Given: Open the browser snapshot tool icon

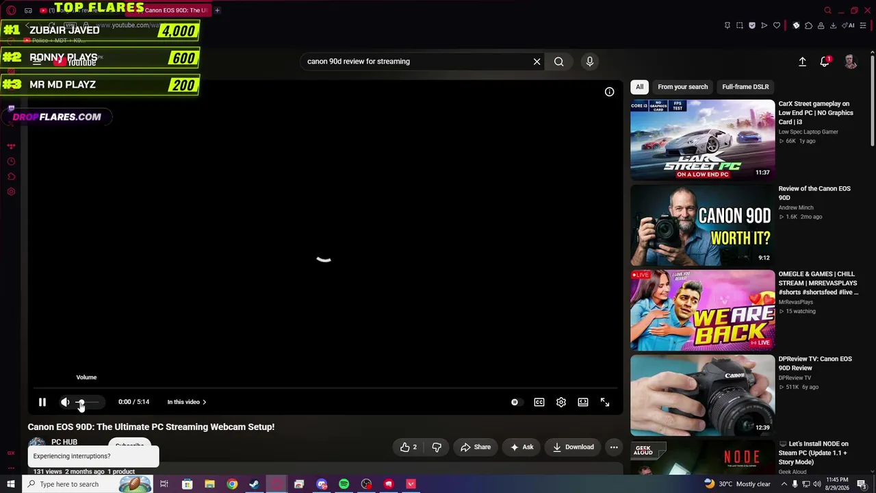Looking at the screenshot, I should point(740,25).
